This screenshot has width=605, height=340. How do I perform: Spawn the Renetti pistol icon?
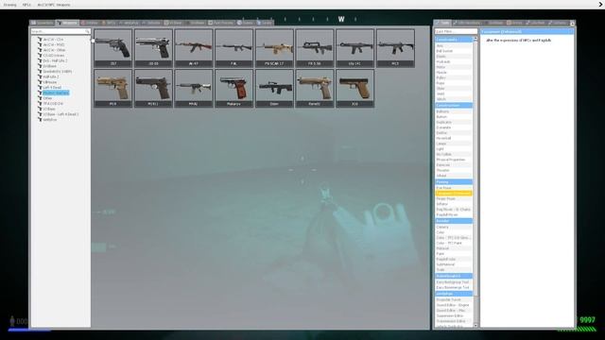pyautogui.click(x=315, y=88)
